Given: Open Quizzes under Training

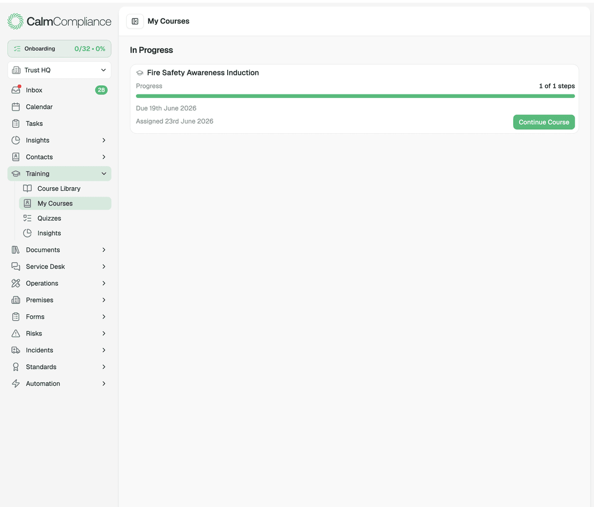Looking at the screenshot, I should [65, 218].
